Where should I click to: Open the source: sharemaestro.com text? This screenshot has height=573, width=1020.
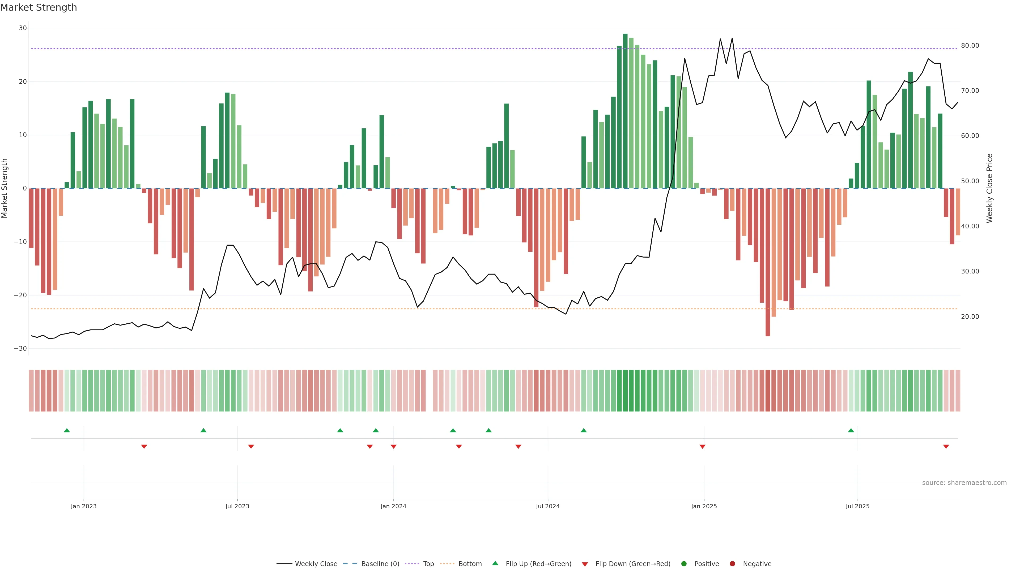pos(964,483)
